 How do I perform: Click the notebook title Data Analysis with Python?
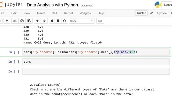pyautogui.click(x=53, y=5)
